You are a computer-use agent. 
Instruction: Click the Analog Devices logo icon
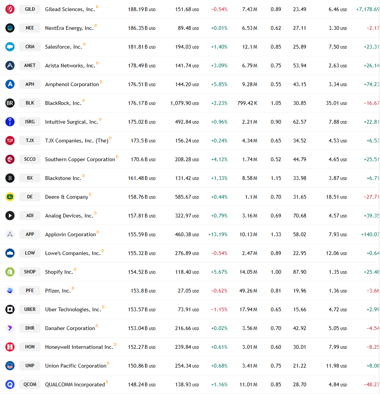tap(10, 216)
